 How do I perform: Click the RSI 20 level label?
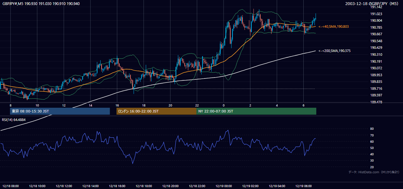coord(372,167)
